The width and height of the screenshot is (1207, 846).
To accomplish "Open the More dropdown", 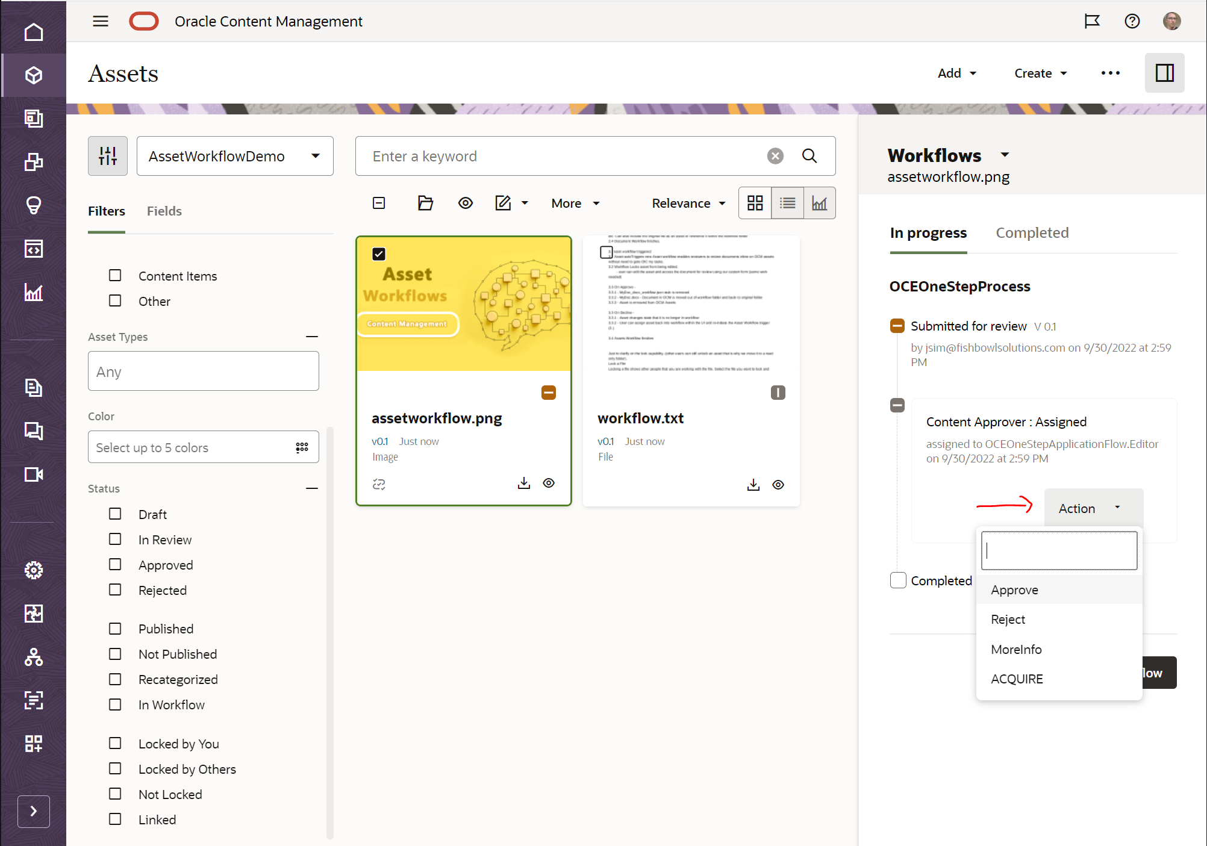I will point(575,203).
